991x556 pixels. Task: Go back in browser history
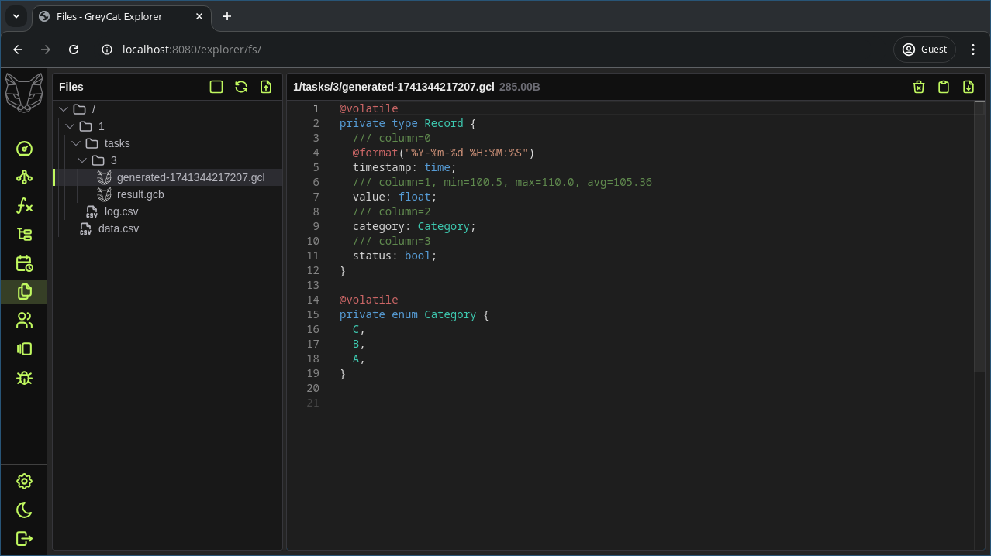point(18,49)
